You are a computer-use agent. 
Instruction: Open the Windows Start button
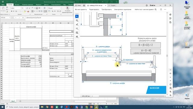pos(2,107)
